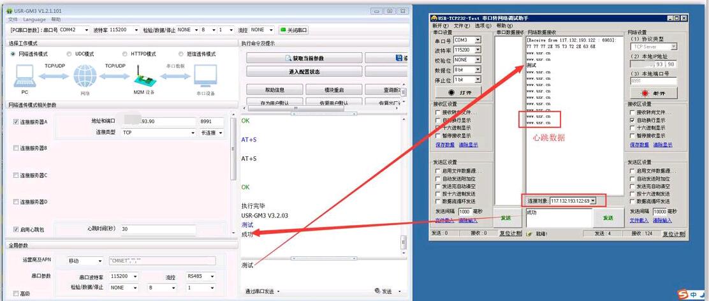Enable the 连接服务器B checkbox
The width and height of the screenshot is (709, 301).
(x=16, y=148)
